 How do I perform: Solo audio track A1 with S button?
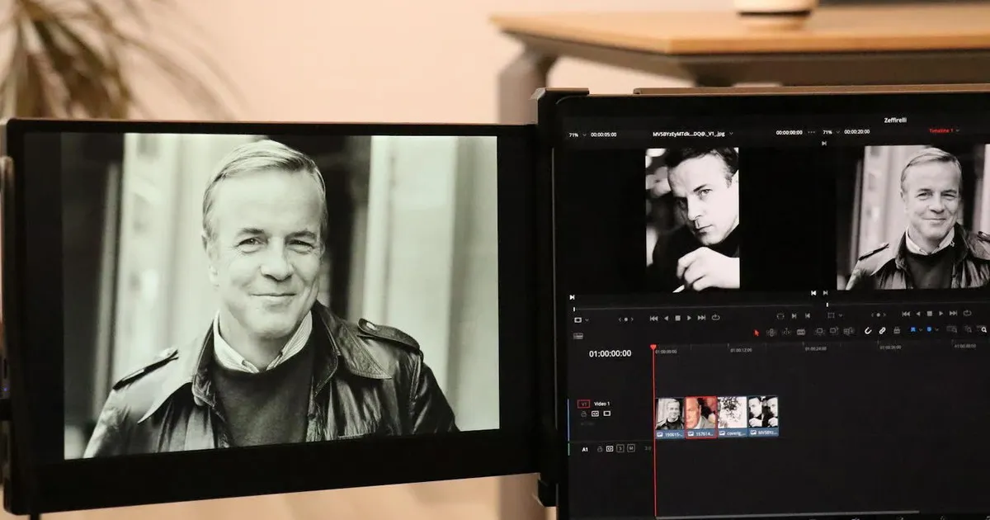pos(620,448)
